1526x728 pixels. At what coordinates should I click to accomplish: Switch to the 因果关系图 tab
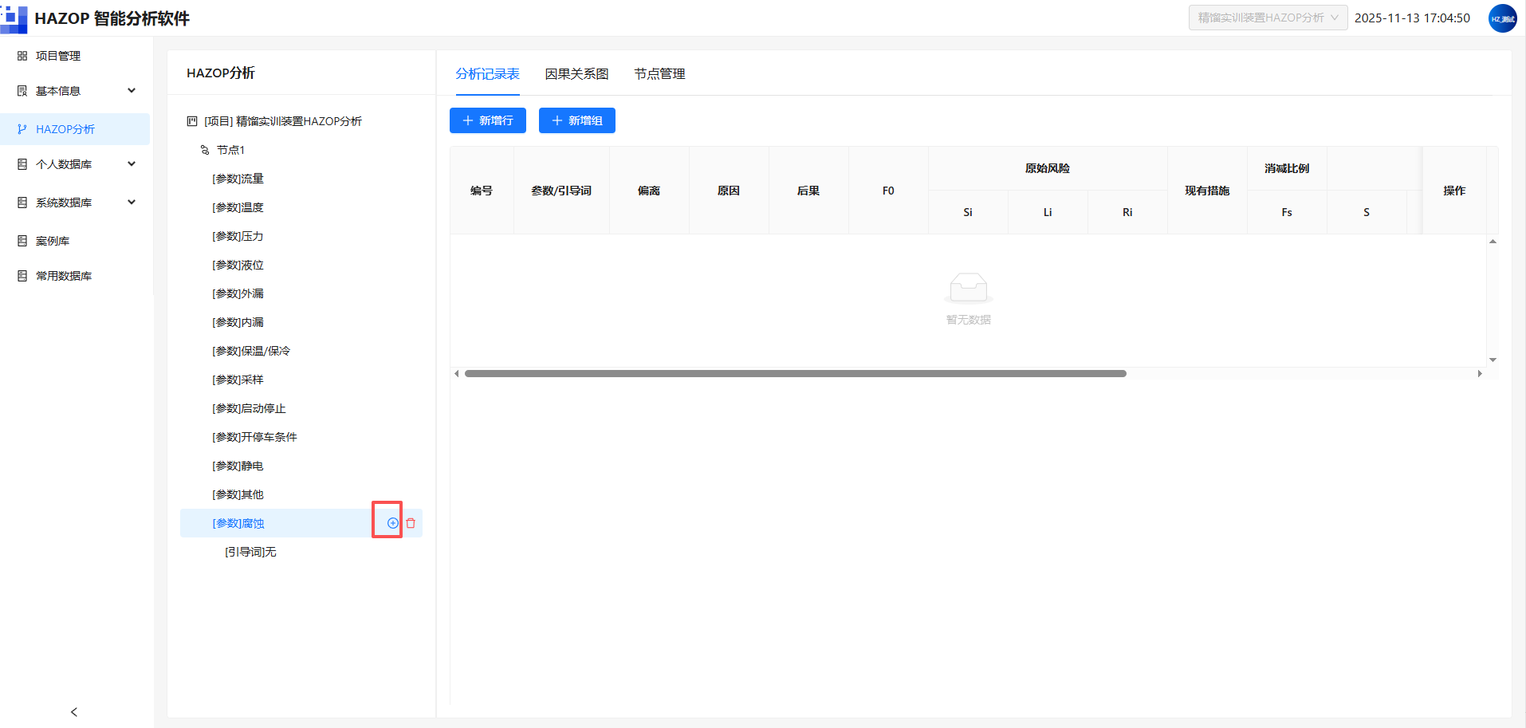pyautogui.click(x=576, y=74)
